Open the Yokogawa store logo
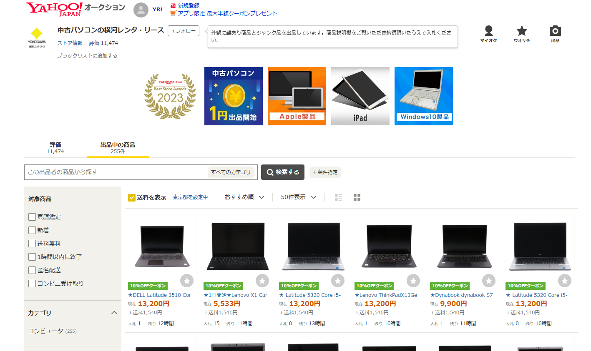Screen dimensions: 591x351 tap(37, 38)
